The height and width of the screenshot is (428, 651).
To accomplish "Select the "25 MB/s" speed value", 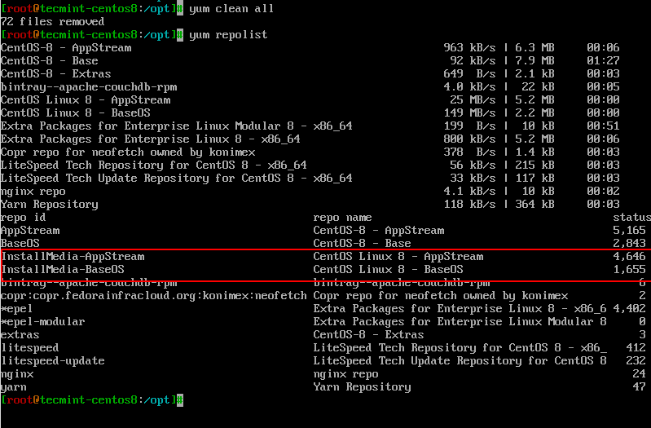I will click(473, 99).
